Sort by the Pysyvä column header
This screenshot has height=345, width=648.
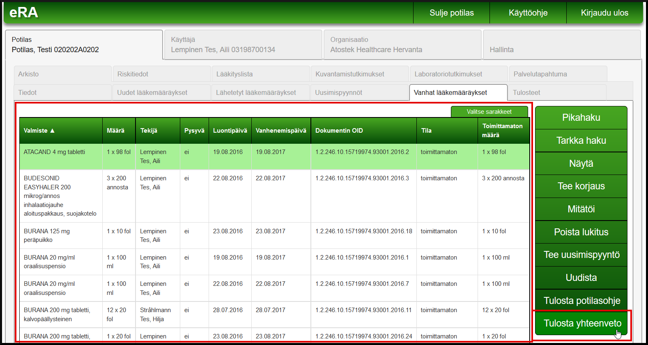tap(194, 131)
